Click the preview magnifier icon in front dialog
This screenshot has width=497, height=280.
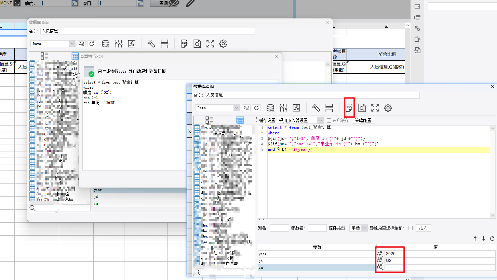(362, 108)
